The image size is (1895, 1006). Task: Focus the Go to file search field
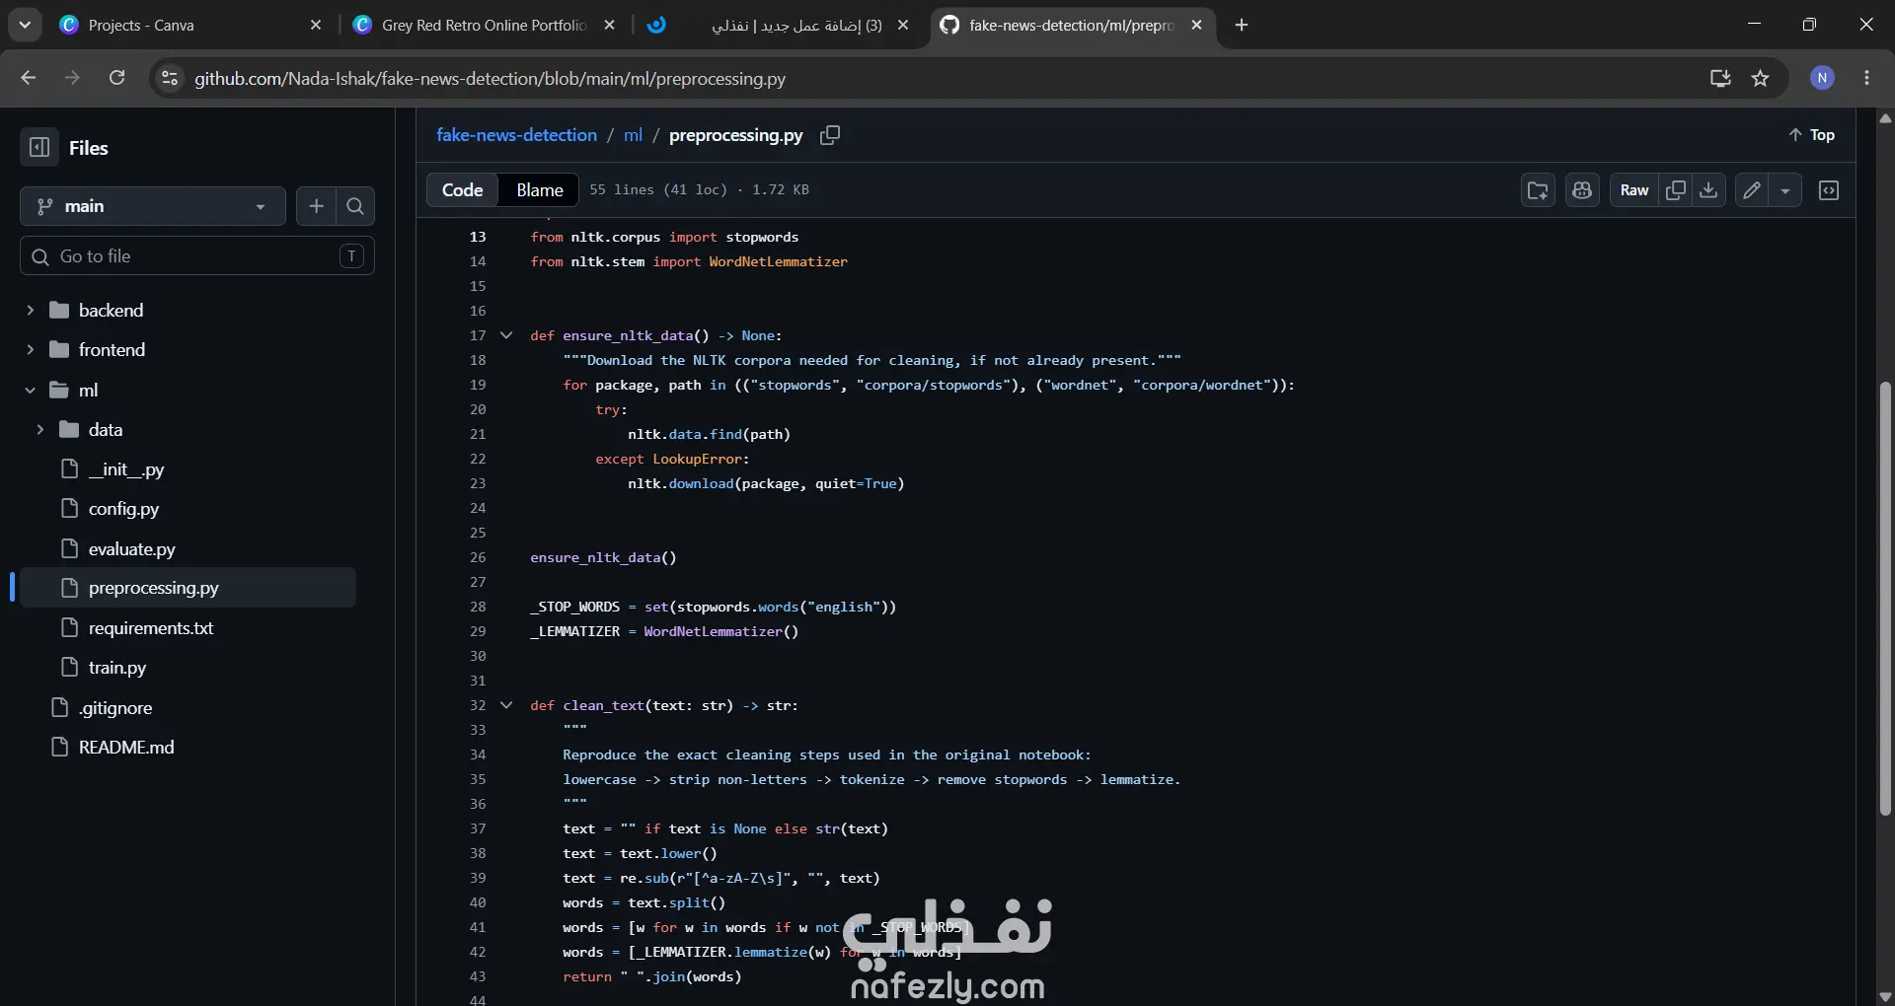tap(197, 256)
